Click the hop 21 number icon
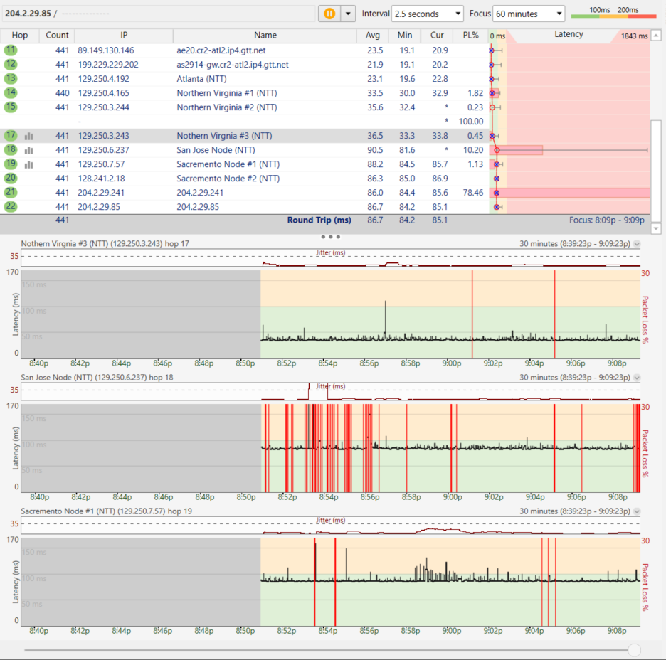The image size is (666, 660). [x=10, y=192]
